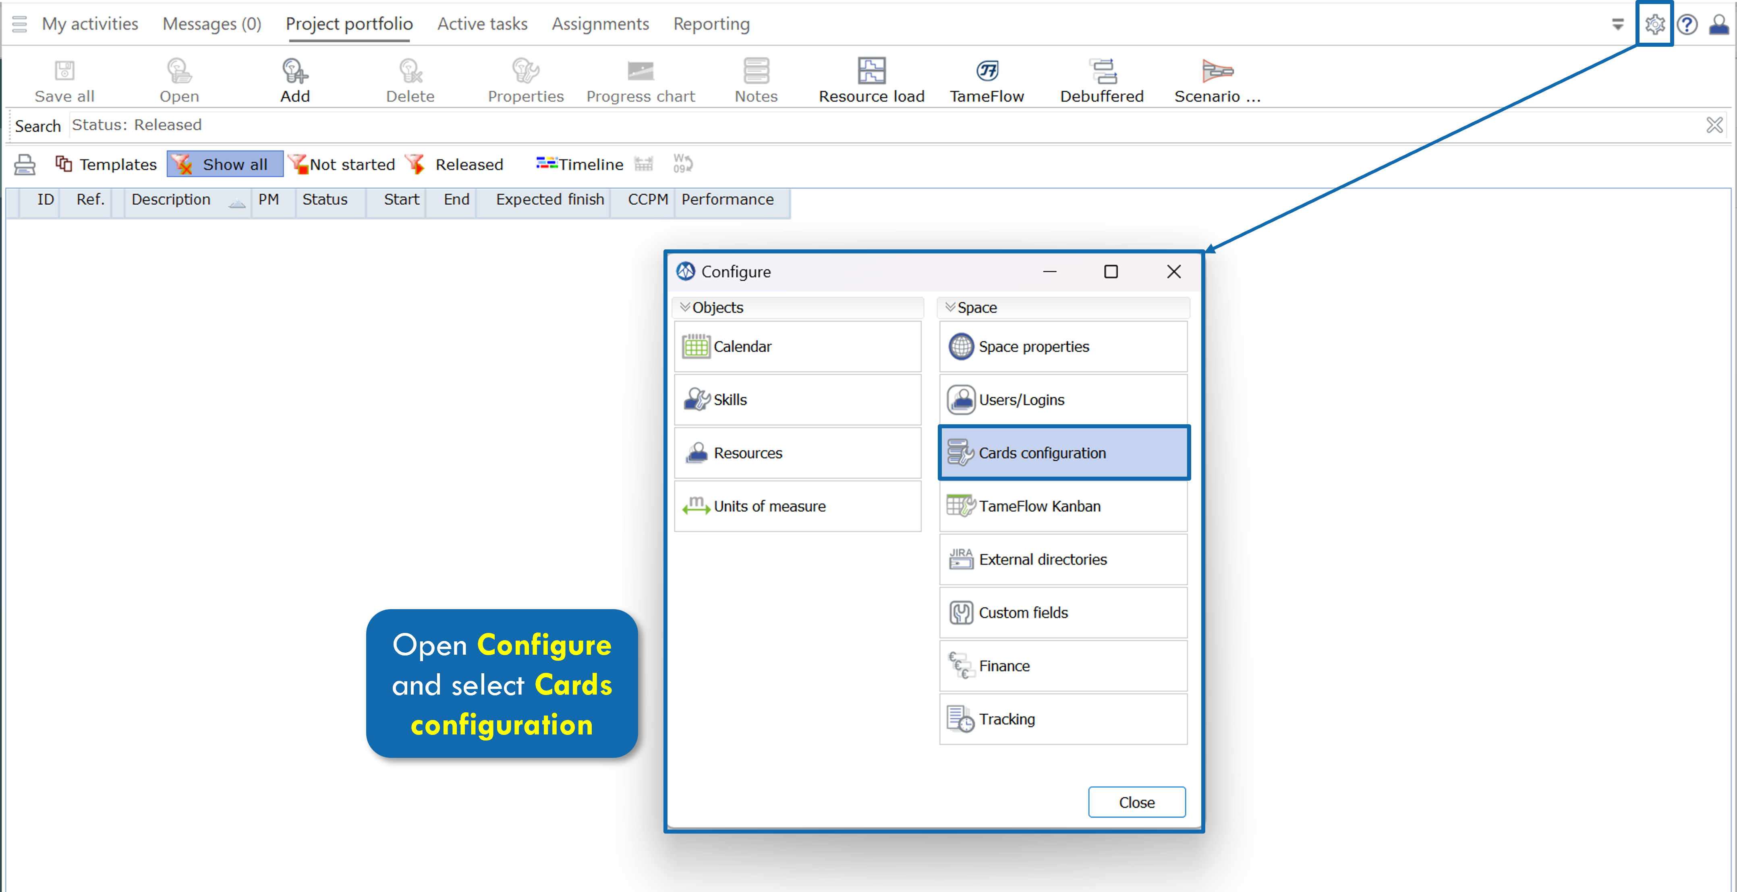
Task: Click the print icon in filter bar
Action: 25,164
